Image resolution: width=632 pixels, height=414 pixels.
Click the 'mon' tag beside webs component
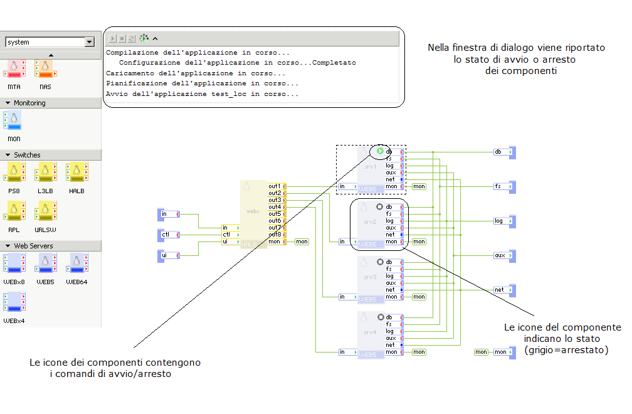pyautogui.click(x=302, y=242)
